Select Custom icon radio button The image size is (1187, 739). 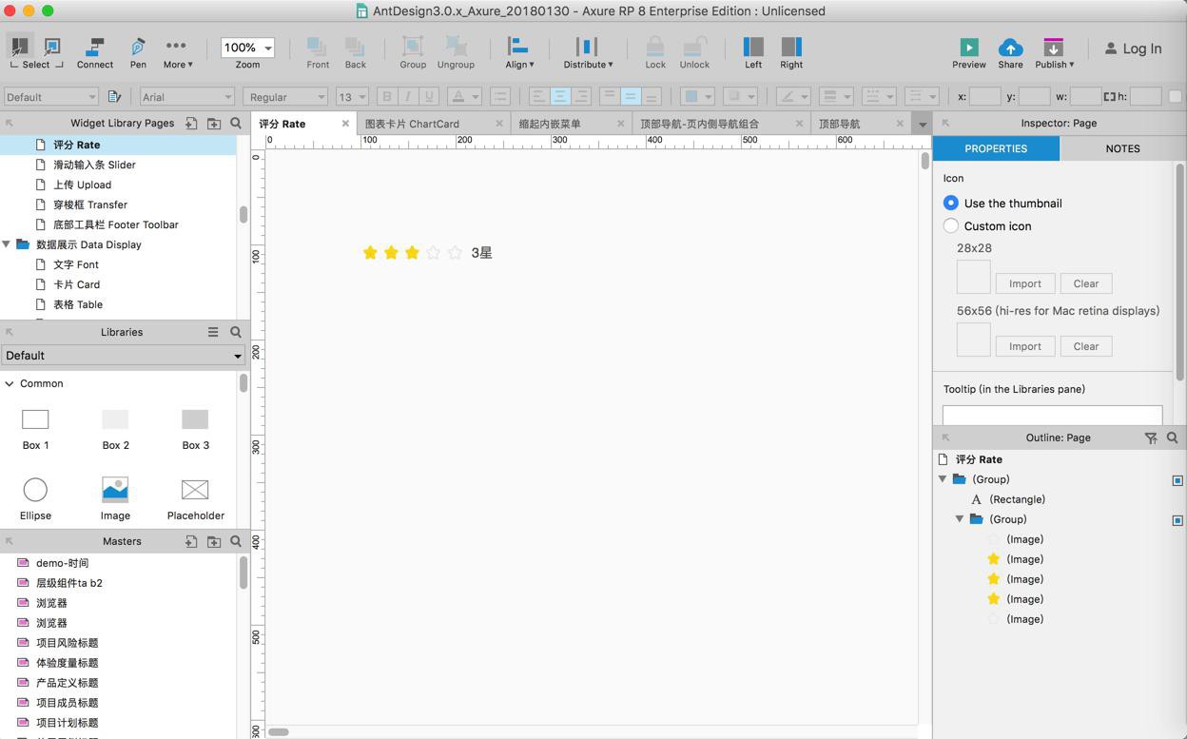(951, 225)
